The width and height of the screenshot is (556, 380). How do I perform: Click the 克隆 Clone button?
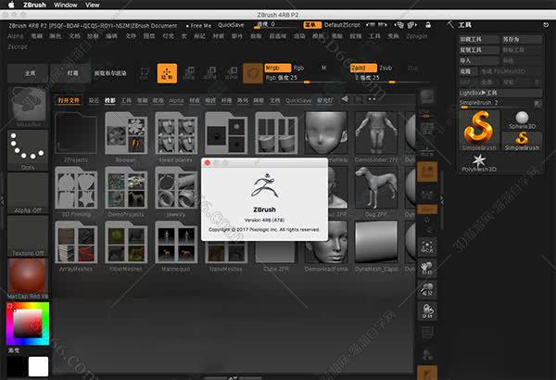(469, 71)
